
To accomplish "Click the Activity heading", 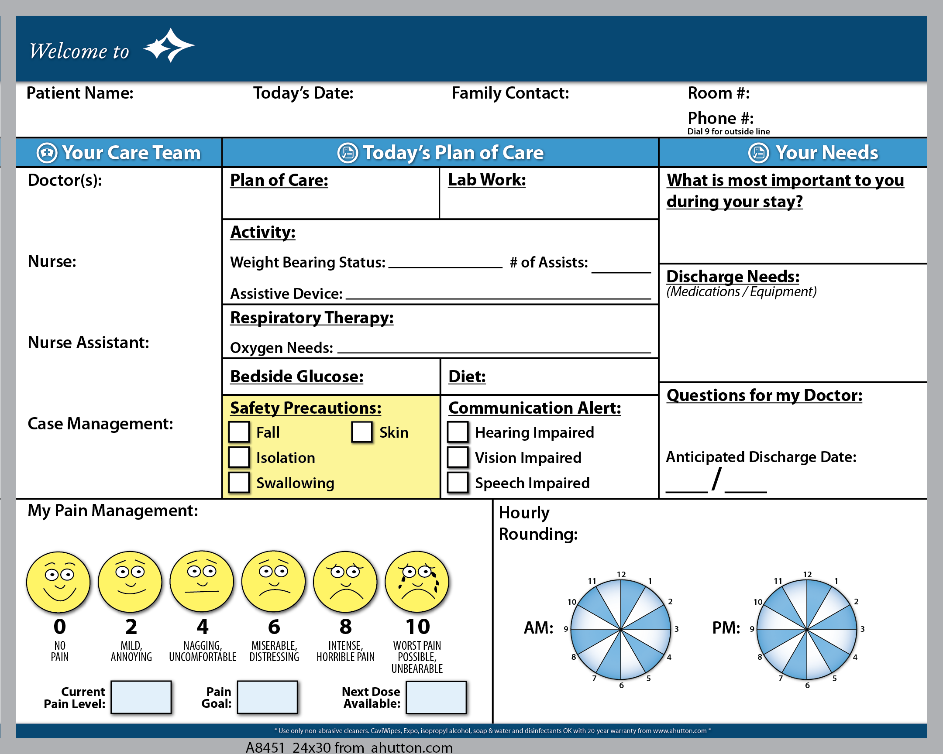I will coord(263,232).
